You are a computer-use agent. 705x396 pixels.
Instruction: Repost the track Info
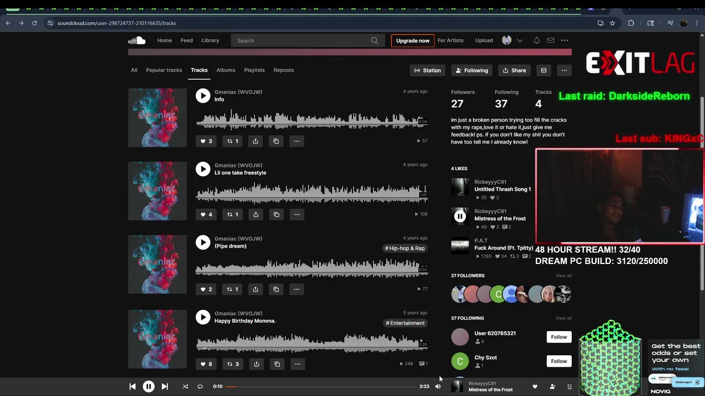point(233,141)
